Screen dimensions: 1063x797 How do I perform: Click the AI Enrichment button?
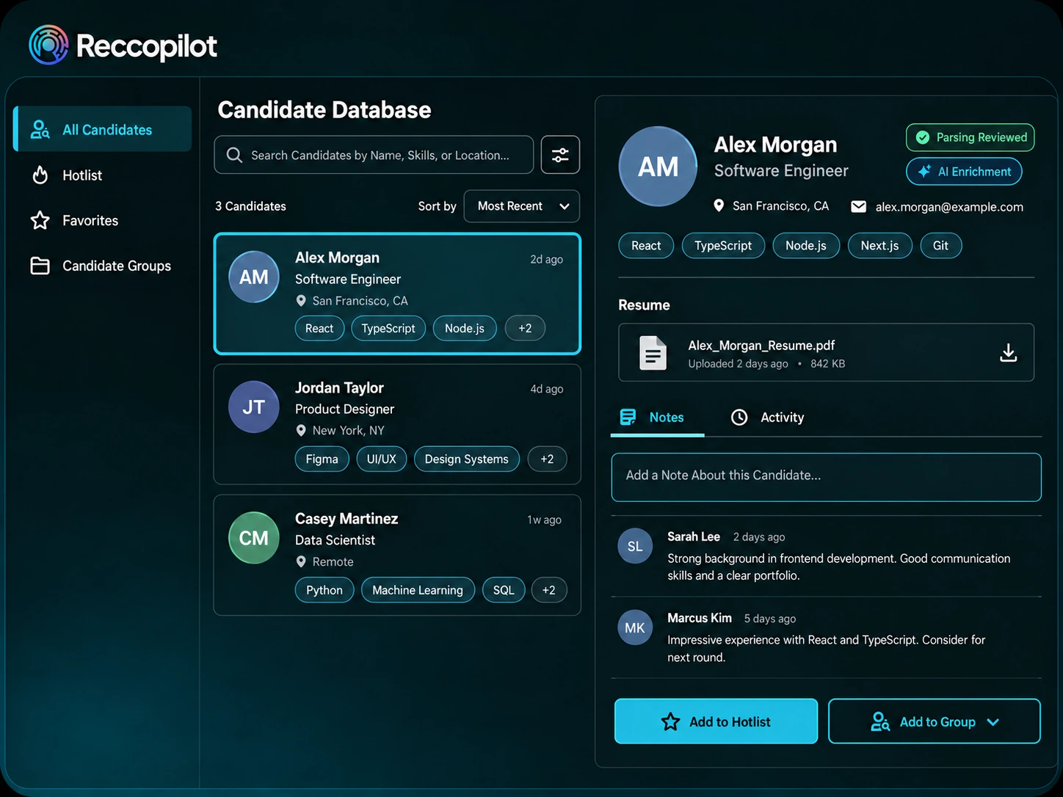(x=964, y=171)
